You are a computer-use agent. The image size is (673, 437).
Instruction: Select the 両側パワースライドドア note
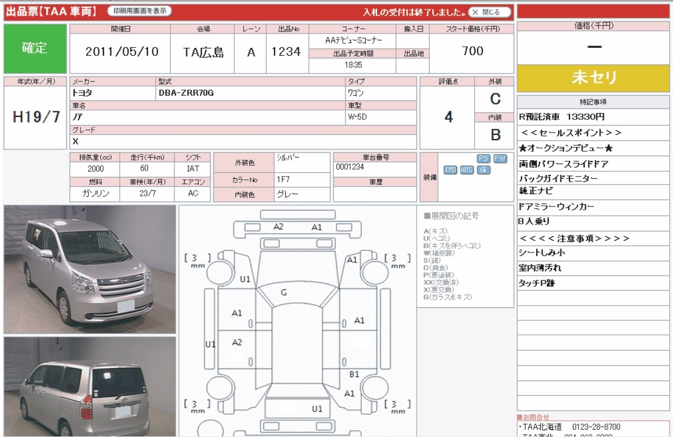[563, 164]
